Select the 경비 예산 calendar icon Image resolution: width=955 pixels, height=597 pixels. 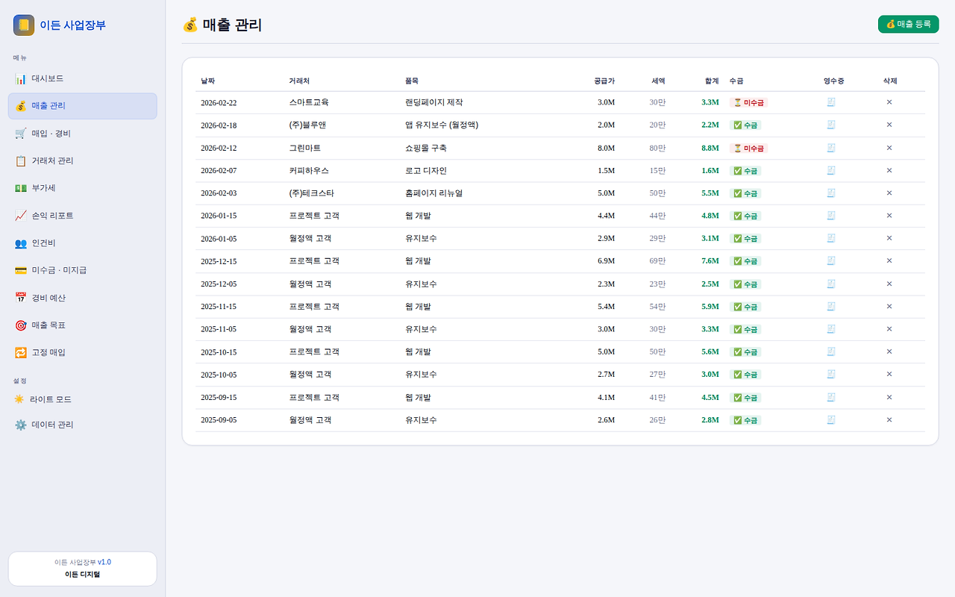20,298
